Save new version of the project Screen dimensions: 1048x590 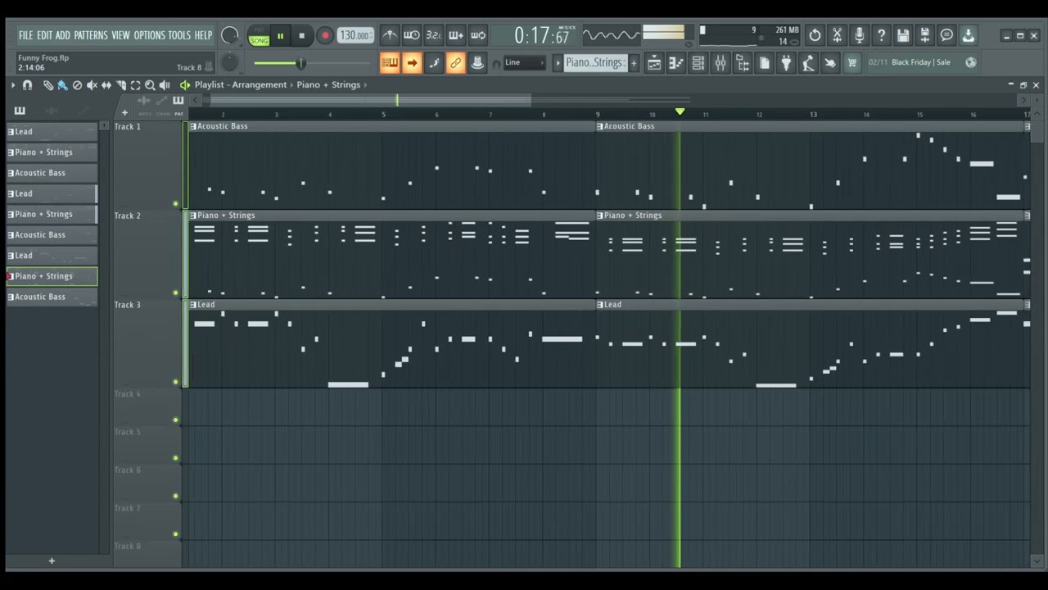tap(925, 35)
